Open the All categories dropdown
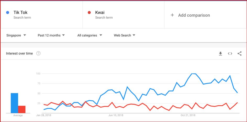The width and height of the screenshot is (247, 122). click(90, 35)
